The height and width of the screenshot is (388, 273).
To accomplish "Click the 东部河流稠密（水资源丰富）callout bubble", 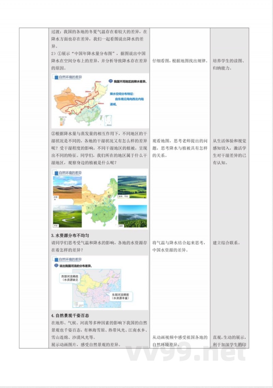I will (x=121, y=297).
